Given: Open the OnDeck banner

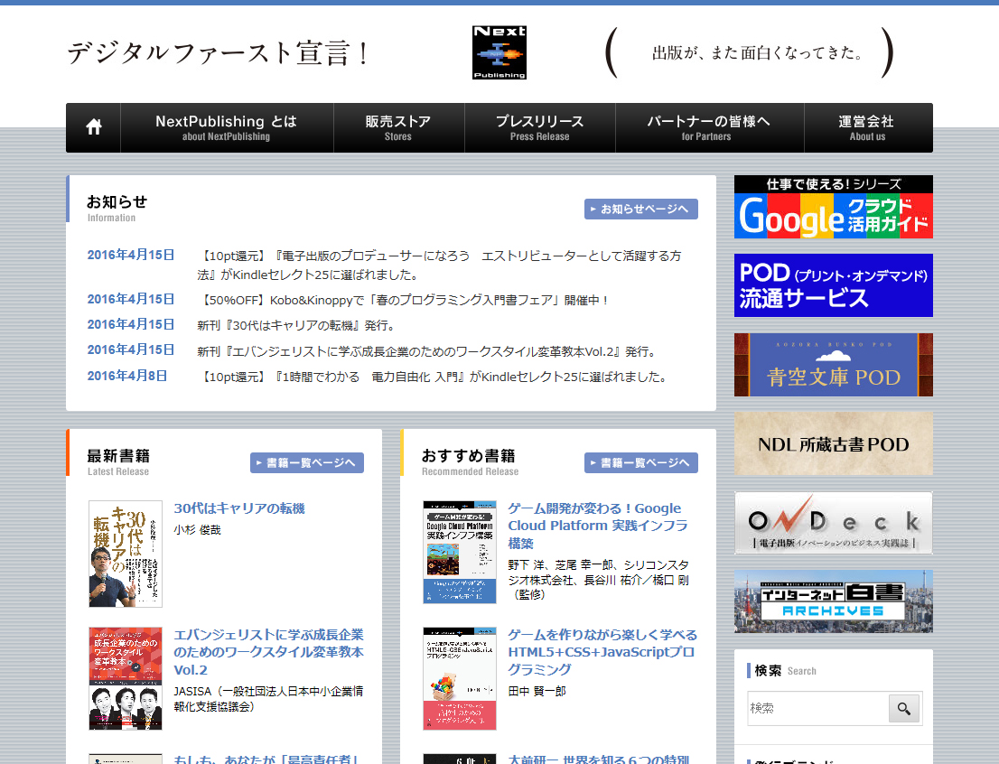Looking at the screenshot, I should (834, 523).
